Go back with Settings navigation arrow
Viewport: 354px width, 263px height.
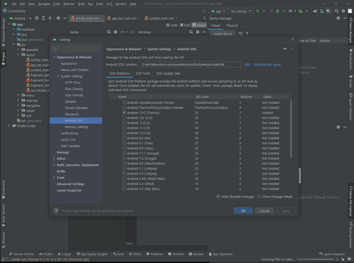285,49
